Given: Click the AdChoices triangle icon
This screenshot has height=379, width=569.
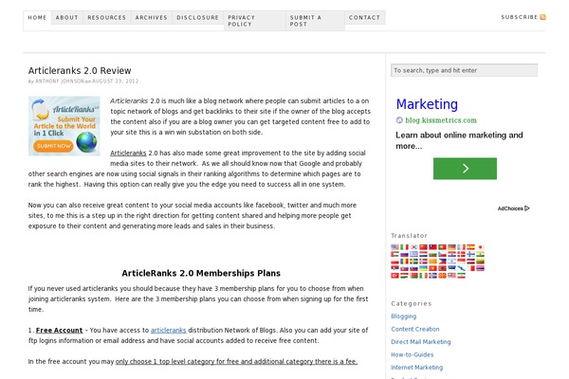Looking at the screenshot, I should click(x=527, y=208).
